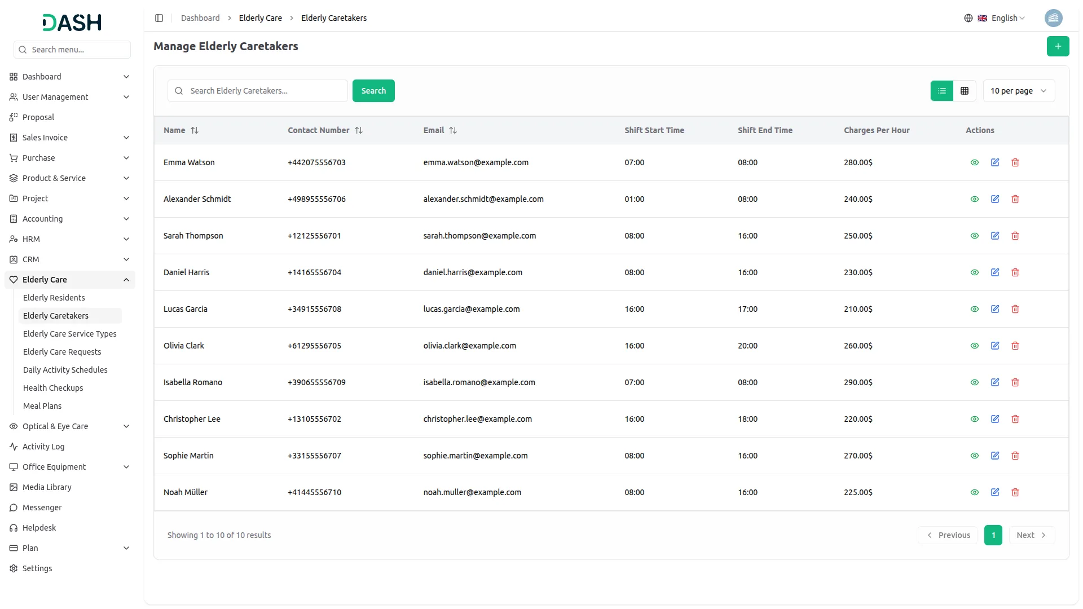Expand the User Management menu
Screen dimensions: 1083x609
pyautogui.click(x=70, y=97)
